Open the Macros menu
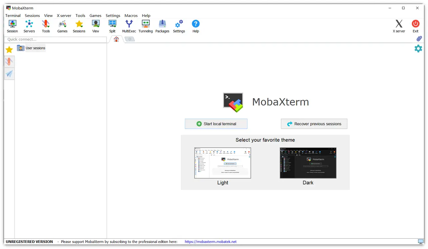 131,15
